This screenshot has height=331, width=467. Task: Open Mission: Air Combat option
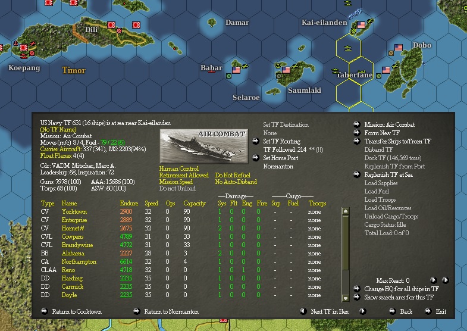[x=390, y=124]
